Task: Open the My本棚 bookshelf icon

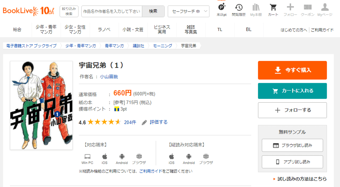Action: pos(256,10)
